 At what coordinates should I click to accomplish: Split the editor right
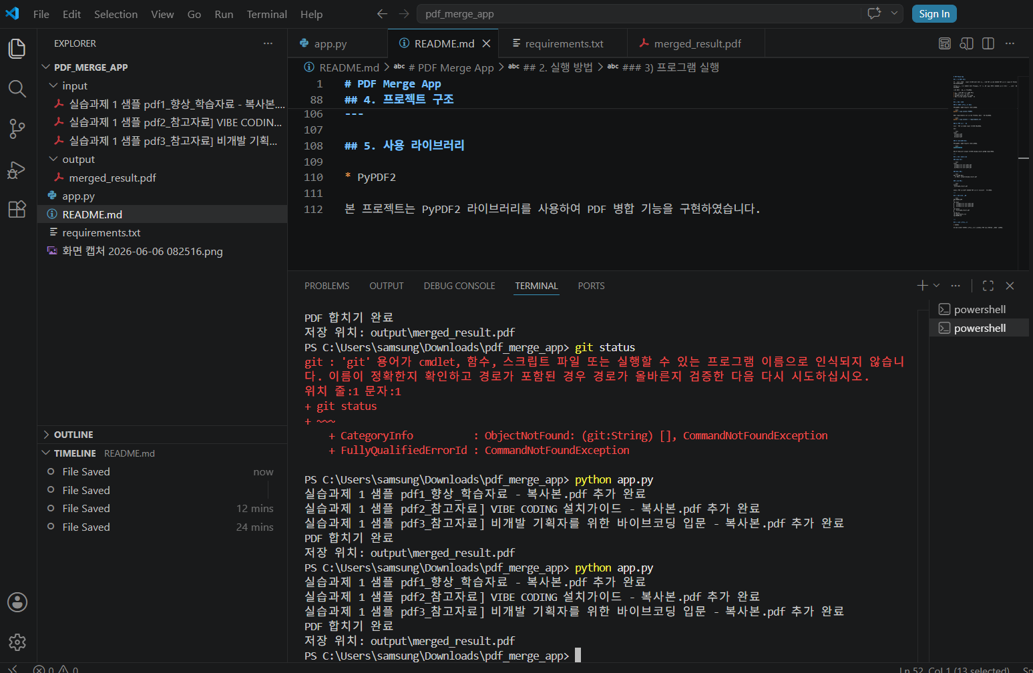pos(988,43)
